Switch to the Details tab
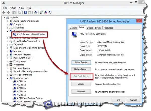Viewport: 151px width, 111px height. point(90,28)
